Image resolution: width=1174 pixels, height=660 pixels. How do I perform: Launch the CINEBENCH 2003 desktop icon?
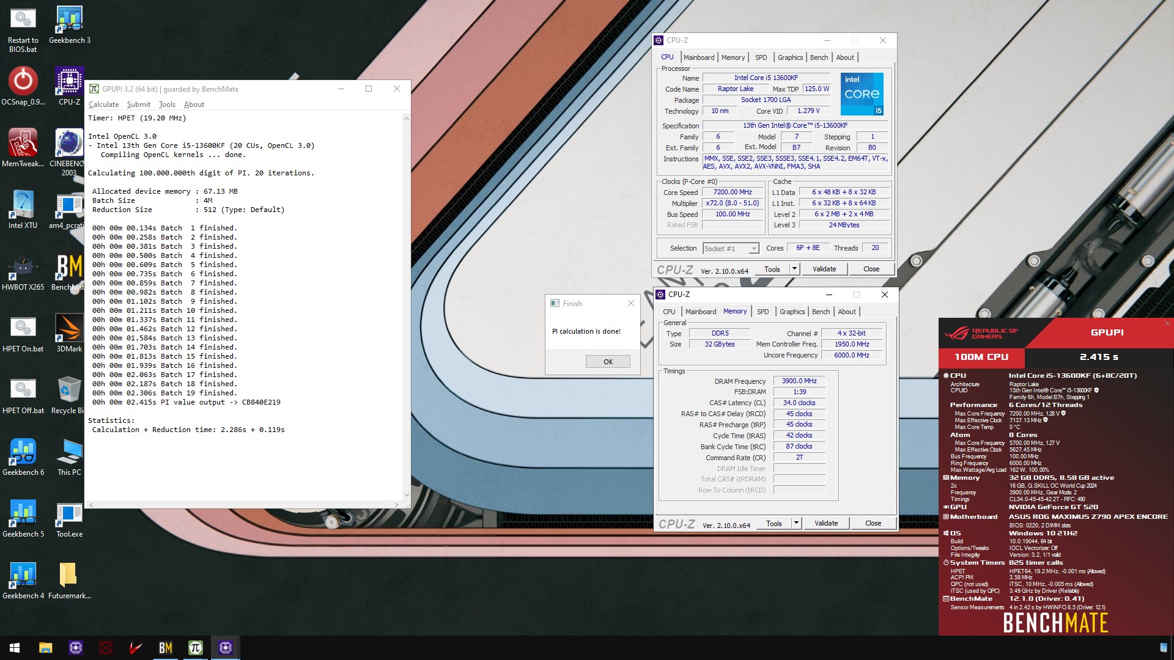click(x=69, y=153)
